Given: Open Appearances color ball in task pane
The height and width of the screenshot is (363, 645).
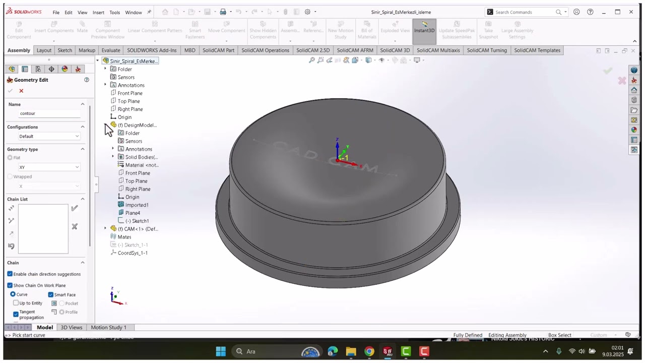Looking at the screenshot, I should coord(634,130).
